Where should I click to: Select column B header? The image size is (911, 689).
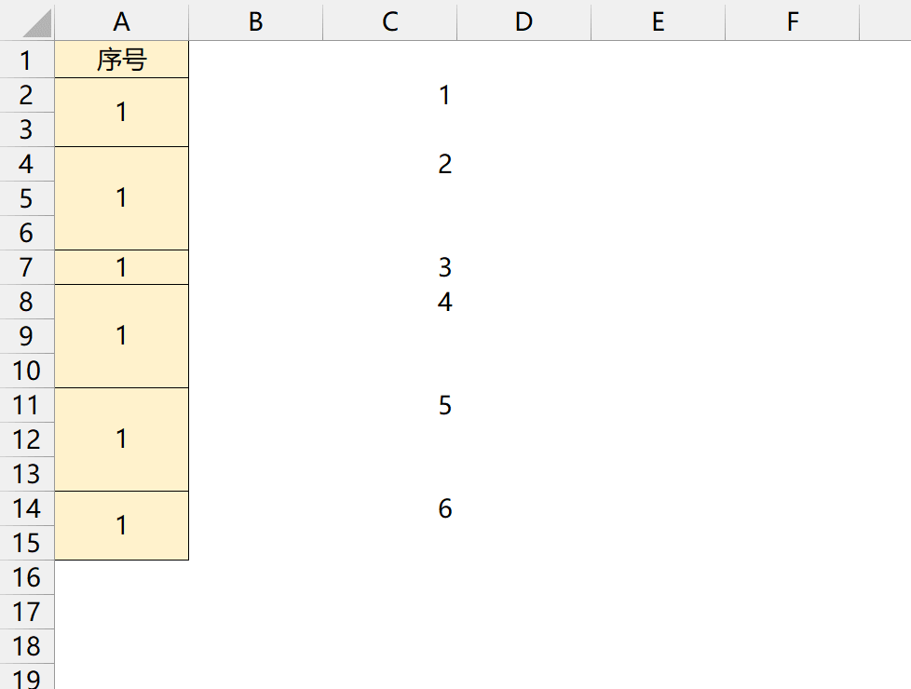[255, 22]
